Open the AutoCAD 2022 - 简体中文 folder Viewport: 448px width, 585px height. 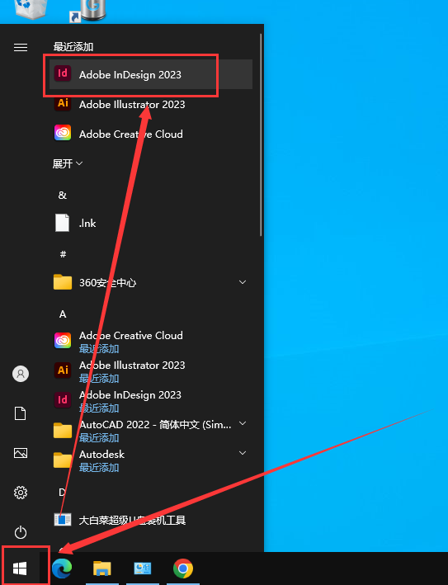coord(151,430)
